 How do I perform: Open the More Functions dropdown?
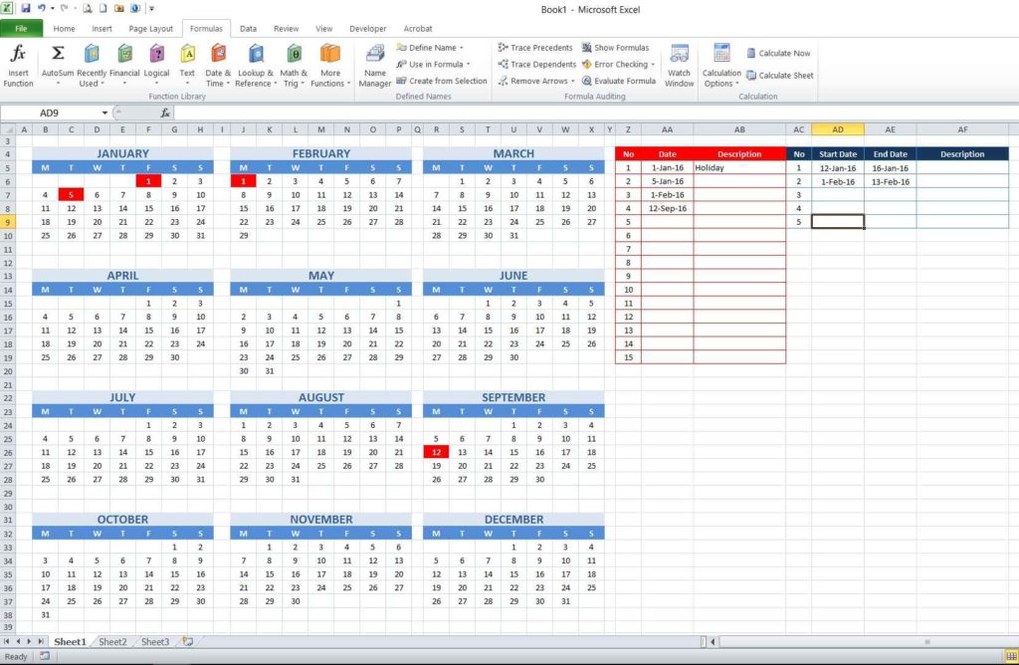pos(328,67)
